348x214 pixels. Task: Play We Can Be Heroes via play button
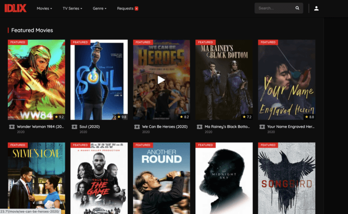(162, 80)
